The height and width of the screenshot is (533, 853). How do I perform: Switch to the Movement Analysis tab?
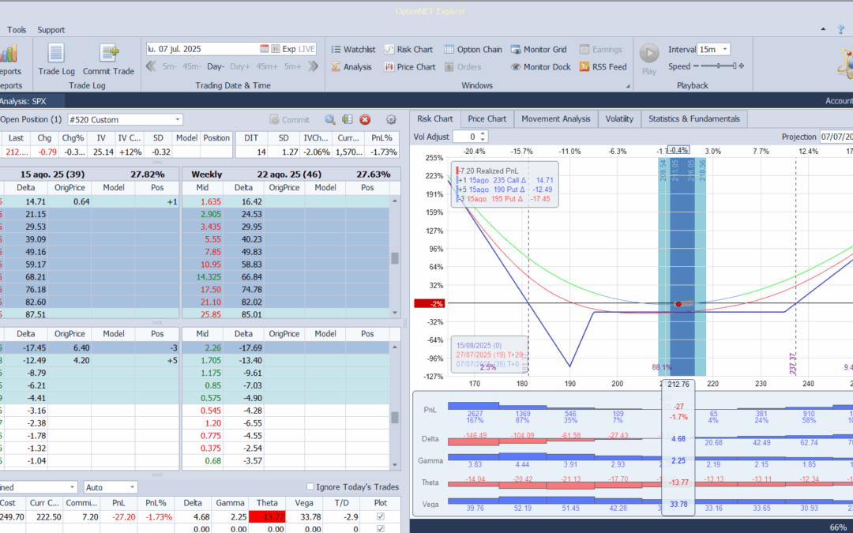pos(555,118)
